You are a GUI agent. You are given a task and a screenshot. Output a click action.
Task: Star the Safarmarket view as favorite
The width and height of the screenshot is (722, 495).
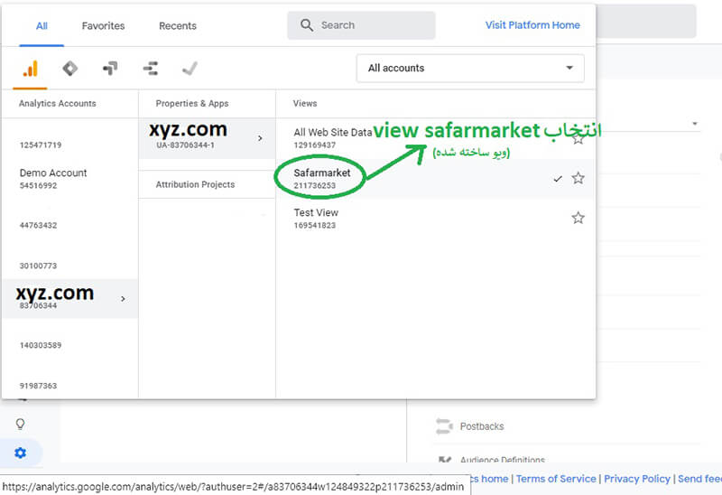[578, 178]
